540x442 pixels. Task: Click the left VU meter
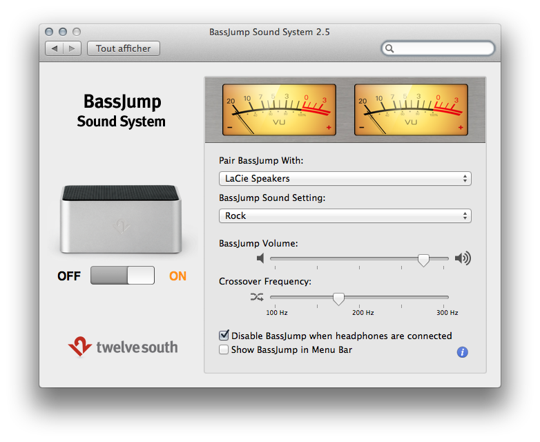click(x=279, y=110)
